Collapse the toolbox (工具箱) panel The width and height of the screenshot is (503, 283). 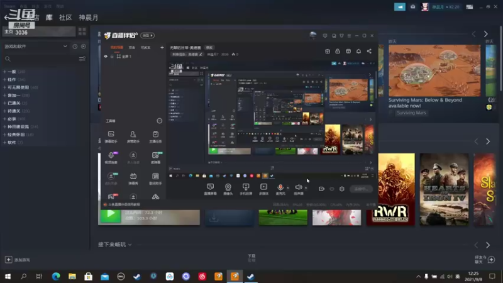tap(160, 121)
